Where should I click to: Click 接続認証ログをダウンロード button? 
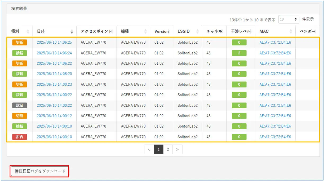click(40, 171)
